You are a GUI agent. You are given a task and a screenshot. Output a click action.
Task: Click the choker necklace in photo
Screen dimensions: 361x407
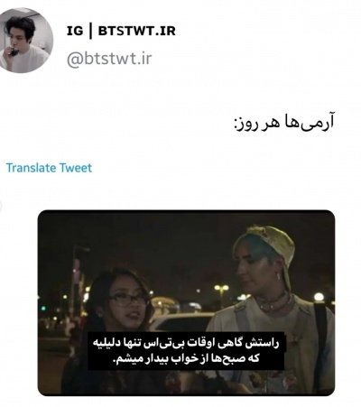tap(273, 301)
